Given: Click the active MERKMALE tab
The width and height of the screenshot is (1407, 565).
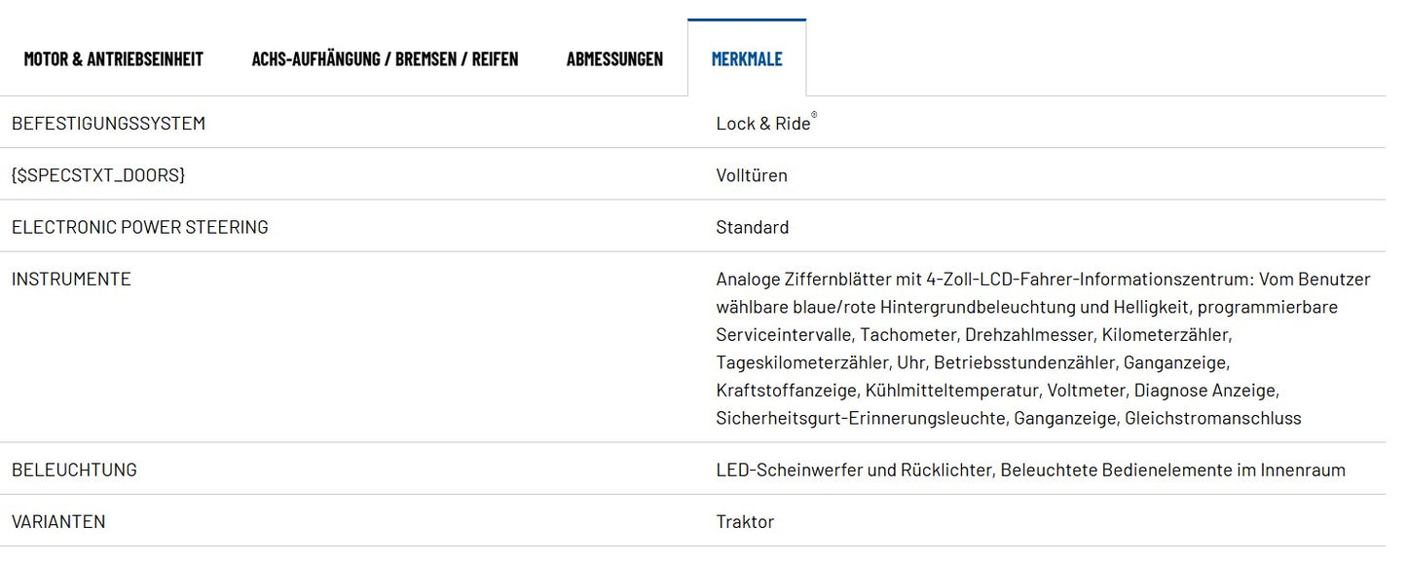Looking at the screenshot, I should point(747,58).
